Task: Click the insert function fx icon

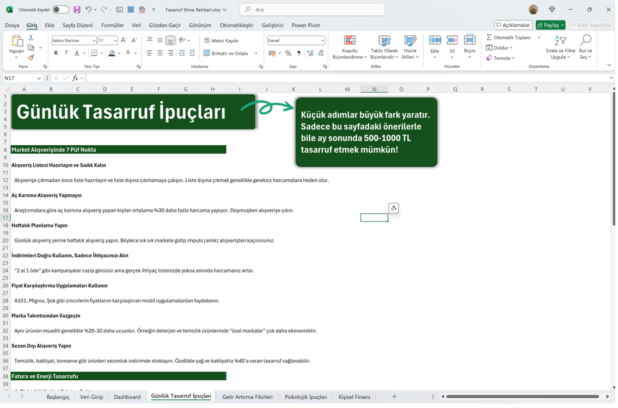Action: 75,78
